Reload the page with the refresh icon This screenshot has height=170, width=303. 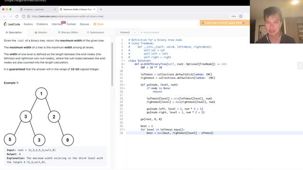click(17, 17)
